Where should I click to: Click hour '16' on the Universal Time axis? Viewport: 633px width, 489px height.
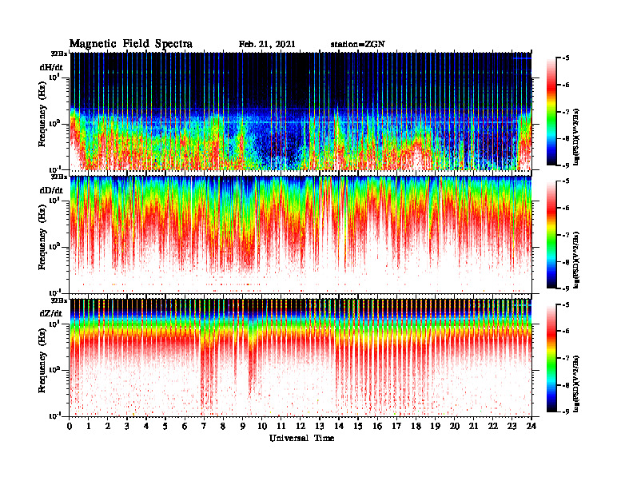click(x=377, y=427)
